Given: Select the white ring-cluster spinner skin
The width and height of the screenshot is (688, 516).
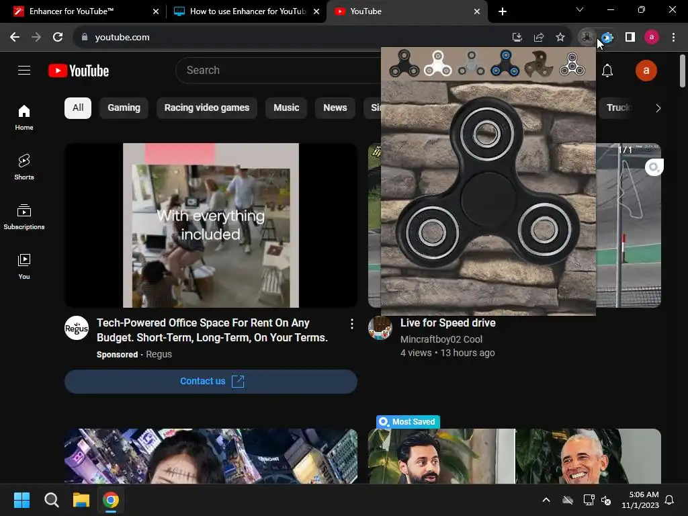Looking at the screenshot, I should tap(572, 64).
